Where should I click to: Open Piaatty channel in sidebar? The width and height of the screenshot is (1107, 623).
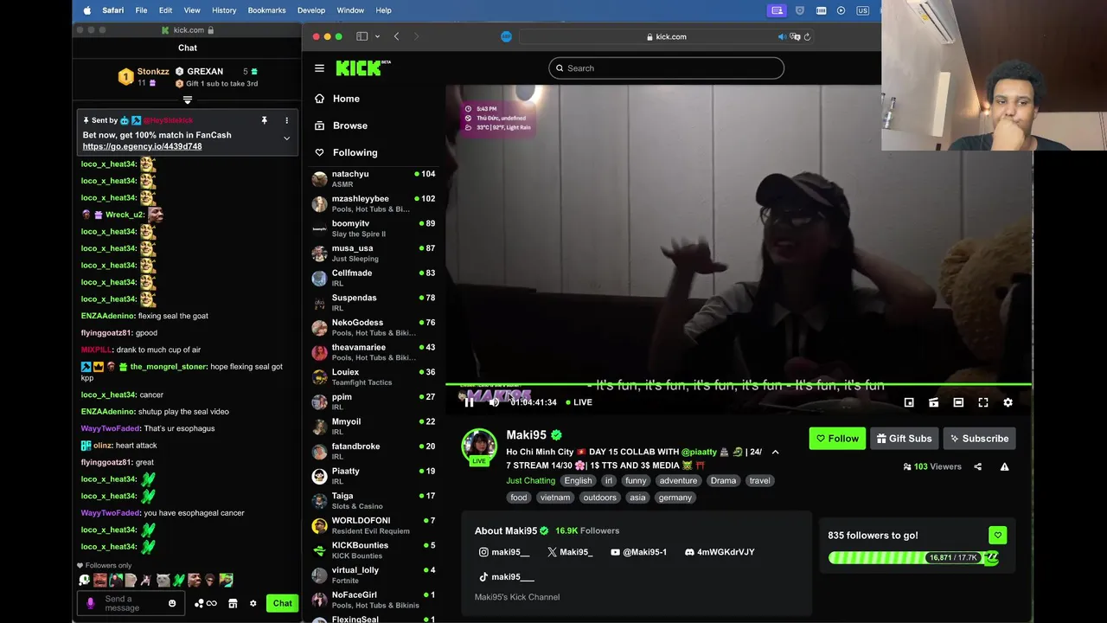coord(374,476)
